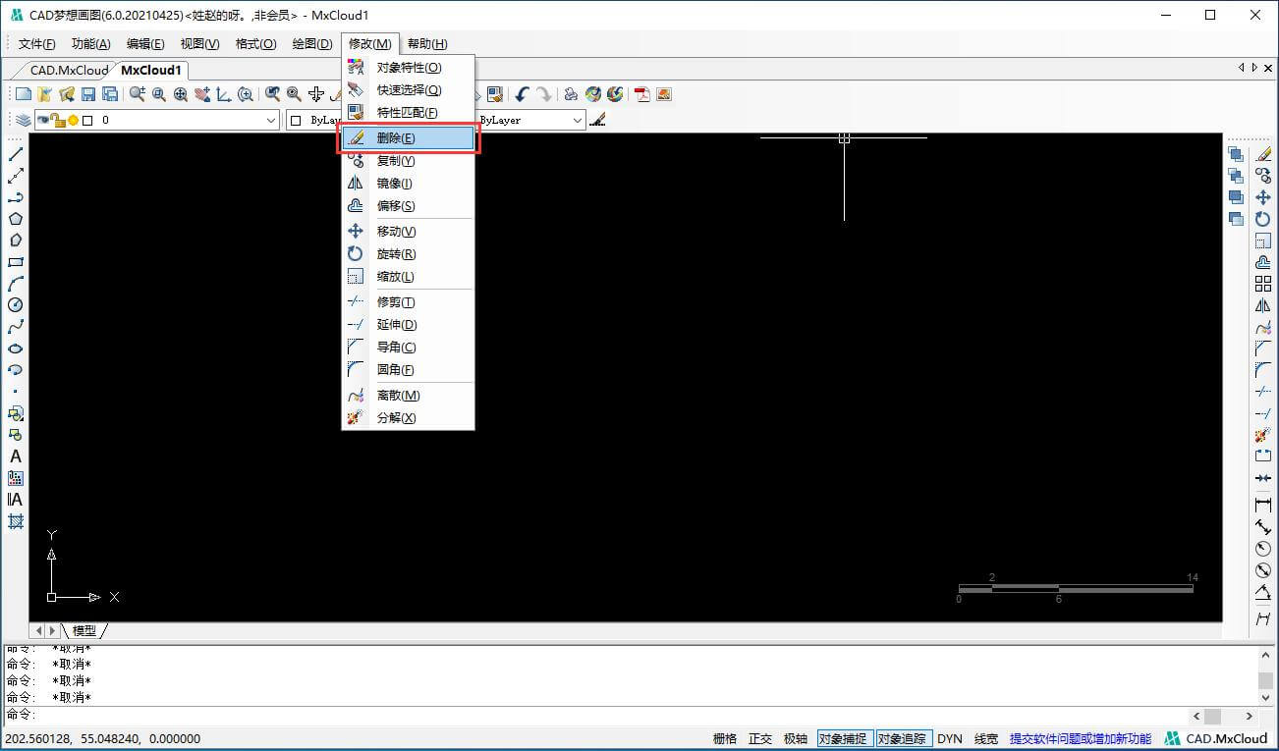Image resolution: width=1279 pixels, height=751 pixels.
Task: Open the 绘图(D) menu
Action: point(312,44)
